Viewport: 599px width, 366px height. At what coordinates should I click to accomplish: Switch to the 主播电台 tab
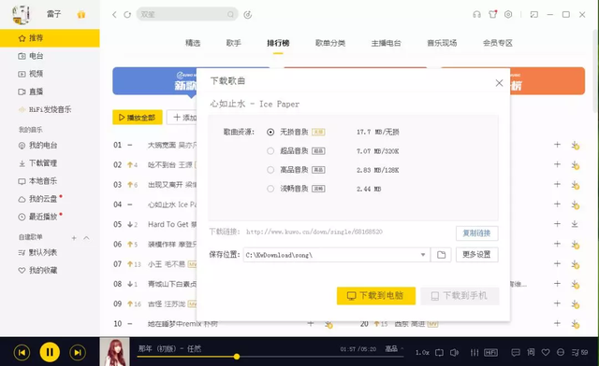387,43
